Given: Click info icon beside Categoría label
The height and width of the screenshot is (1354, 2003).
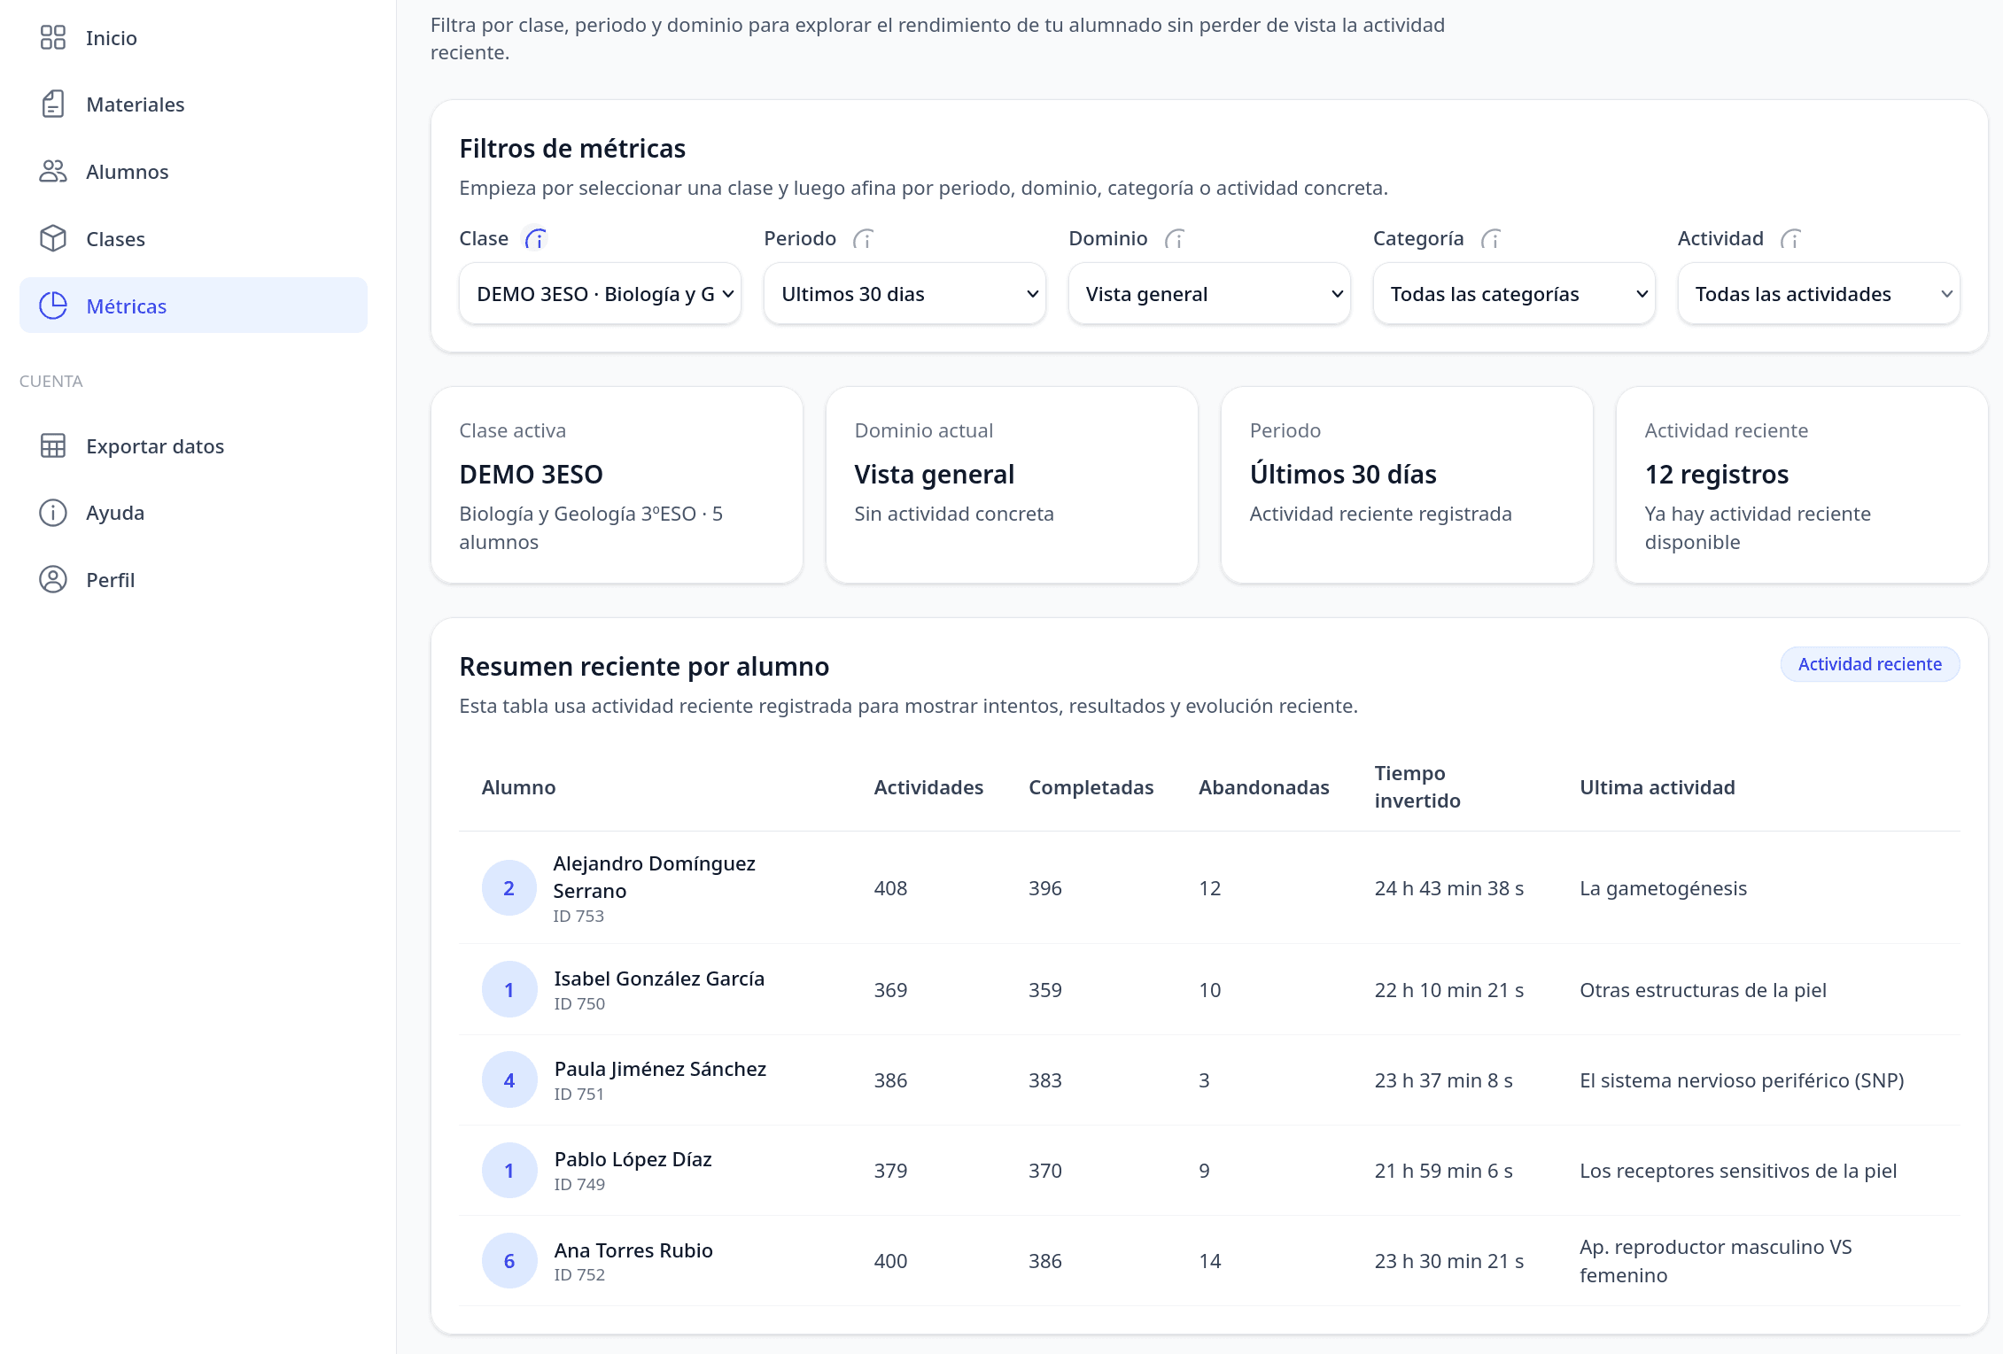Looking at the screenshot, I should (x=1491, y=239).
